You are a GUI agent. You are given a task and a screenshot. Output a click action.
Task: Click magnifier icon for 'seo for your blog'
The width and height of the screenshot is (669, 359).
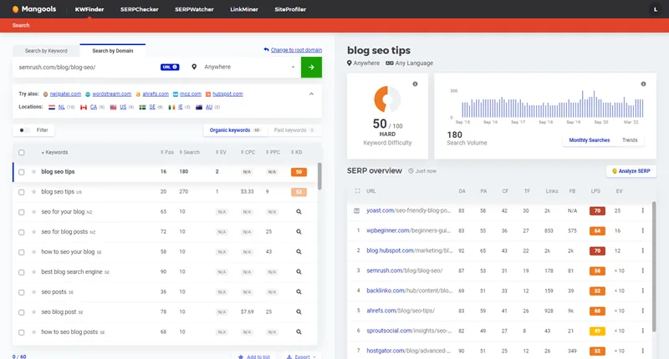tap(299, 212)
